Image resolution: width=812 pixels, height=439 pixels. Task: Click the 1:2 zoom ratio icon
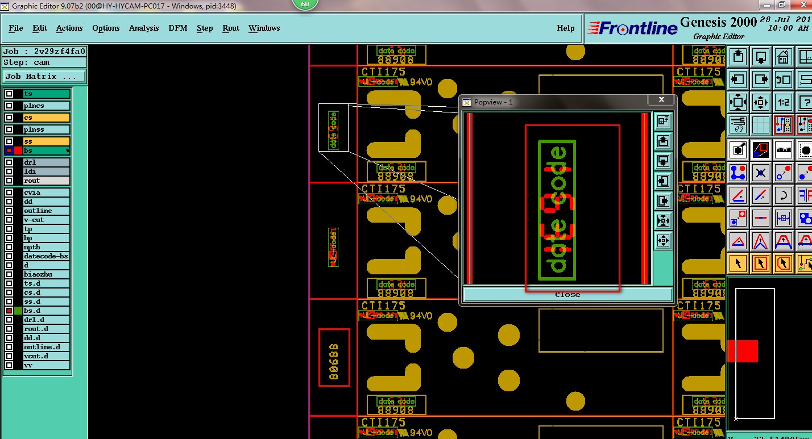click(784, 102)
